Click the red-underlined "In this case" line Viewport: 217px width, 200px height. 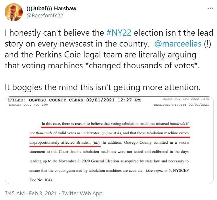point(115,124)
